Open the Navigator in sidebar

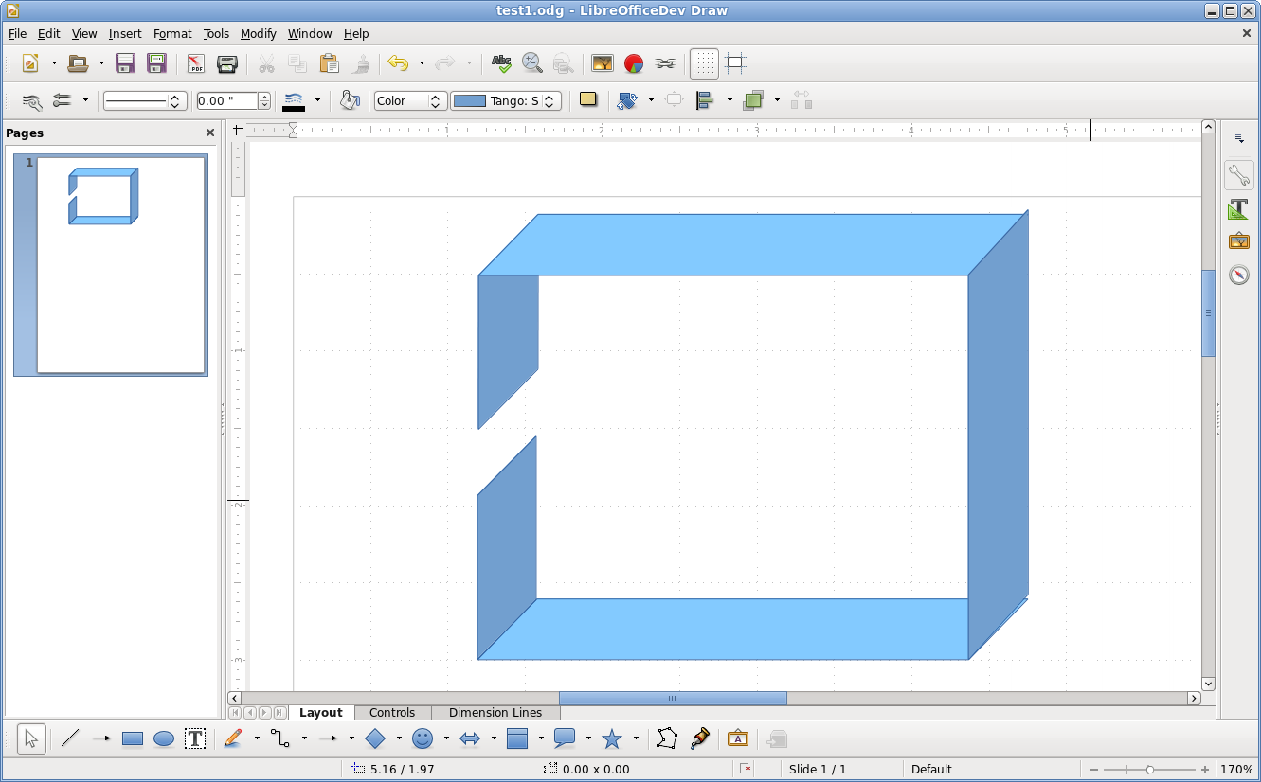(1238, 275)
